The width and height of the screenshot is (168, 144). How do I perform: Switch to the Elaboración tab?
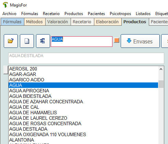(107, 22)
